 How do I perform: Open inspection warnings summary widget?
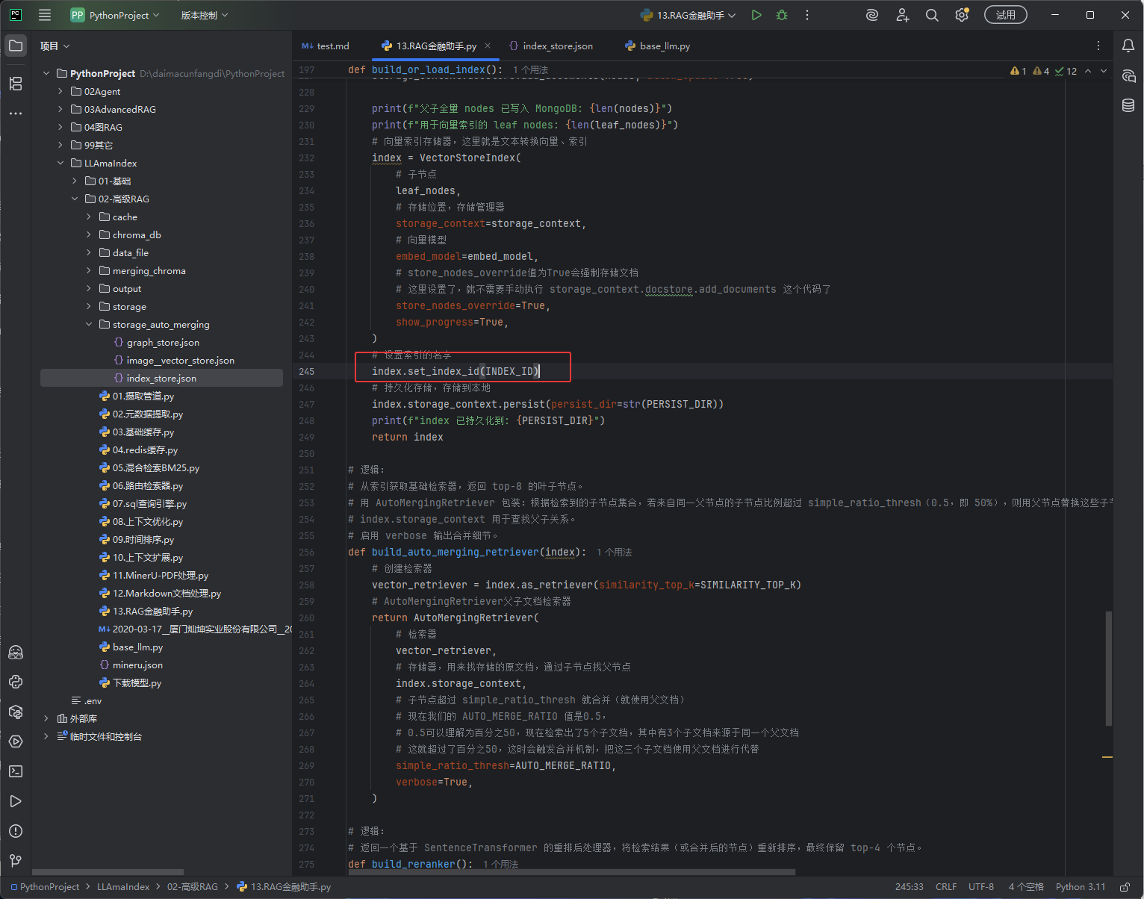pyautogui.click(x=1043, y=71)
